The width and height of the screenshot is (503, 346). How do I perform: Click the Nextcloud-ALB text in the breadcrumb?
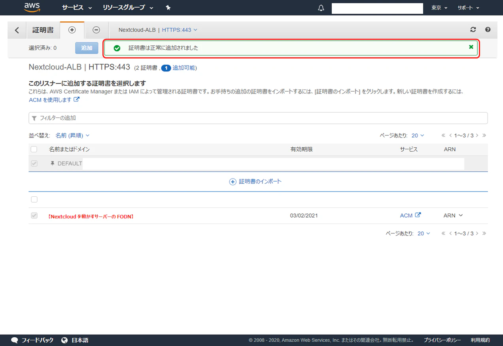pos(137,30)
